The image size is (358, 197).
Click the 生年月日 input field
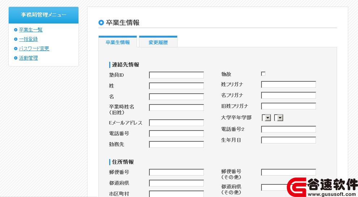[x=288, y=140]
